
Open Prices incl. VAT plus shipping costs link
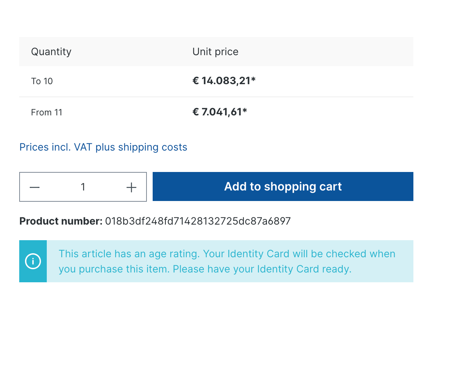[103, 147]
